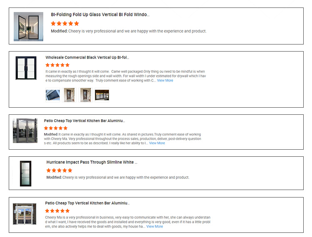
Task: Click the star rating under the Wholesale Commercial title
Action: 57,65
